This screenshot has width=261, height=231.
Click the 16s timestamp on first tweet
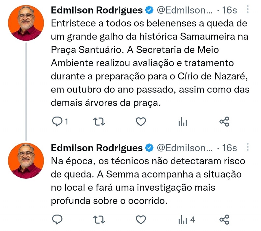point(229,10)
